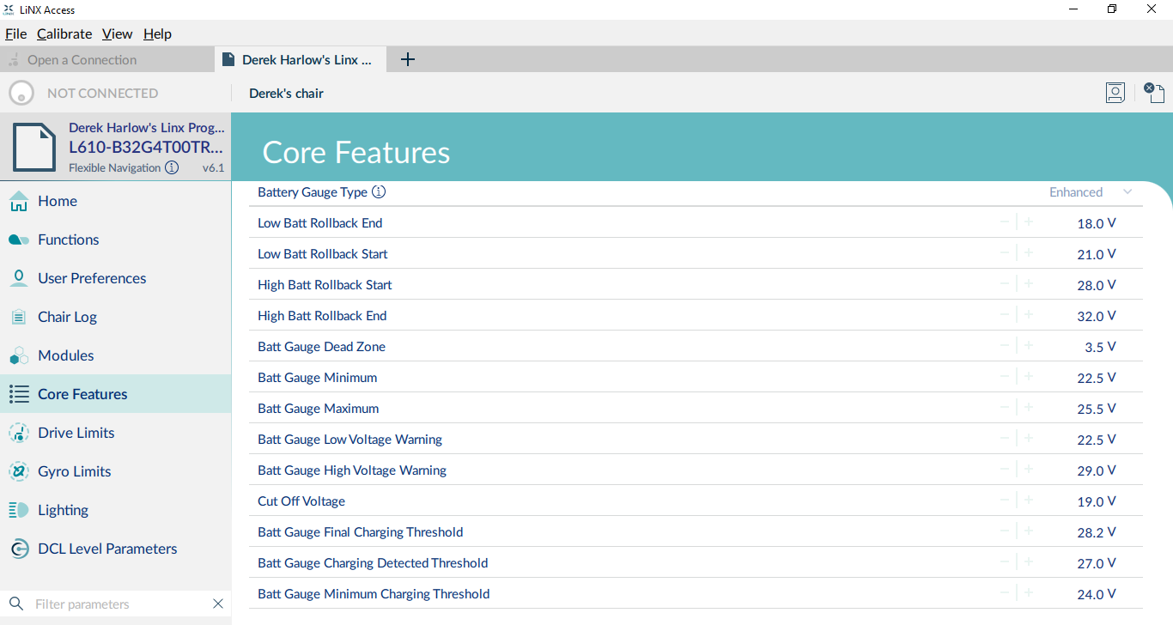Image resolution: width=1173 pixels, height=625 pixels.
Task: Open the Home section icon
Action: [x=18, y=201]
